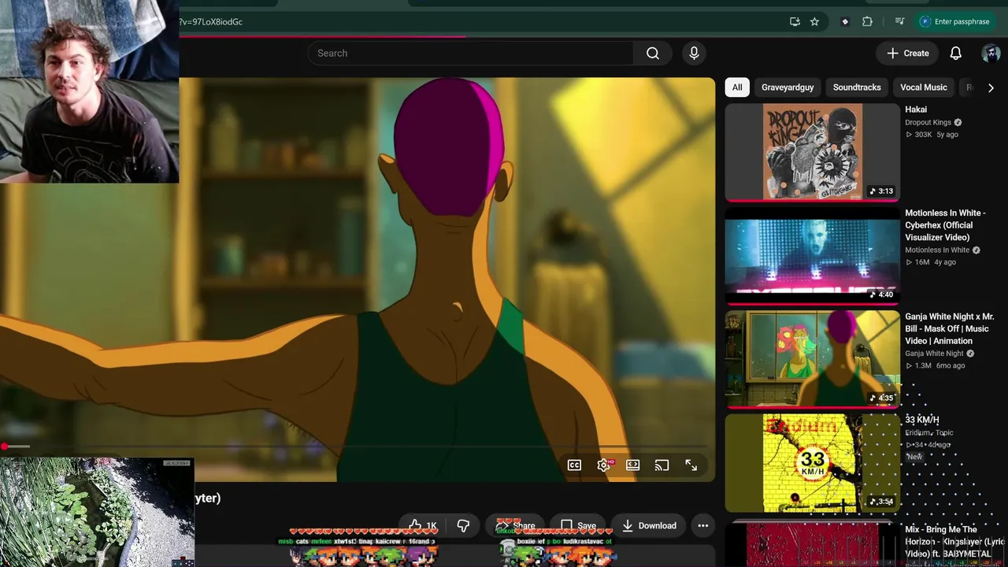Screen dimensions: 1008x567
Task: Bookmark this page with star icon
Action: pyautogui.click(x=814, y=21)
